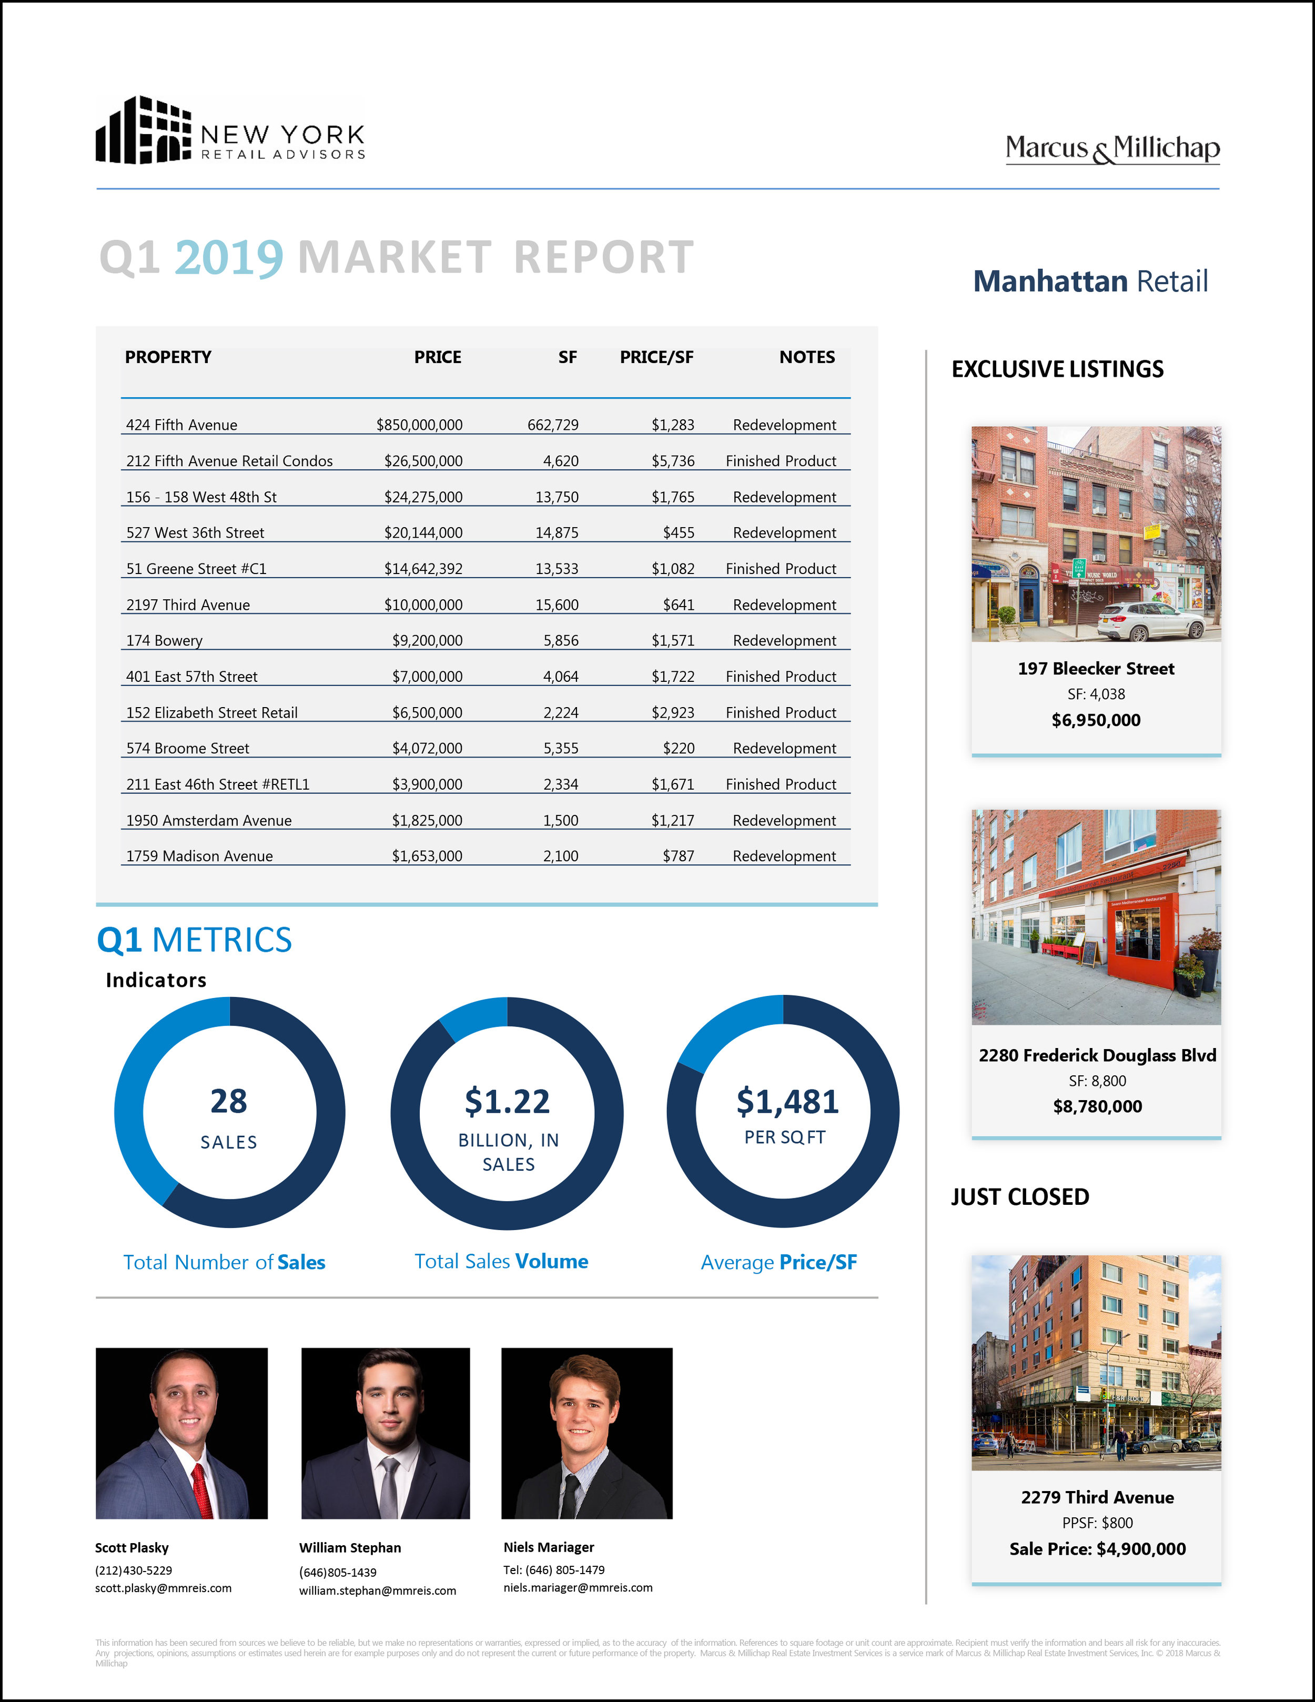
Task: Click the Exclusive Listings heading
Action: (x=1057, y=369)
